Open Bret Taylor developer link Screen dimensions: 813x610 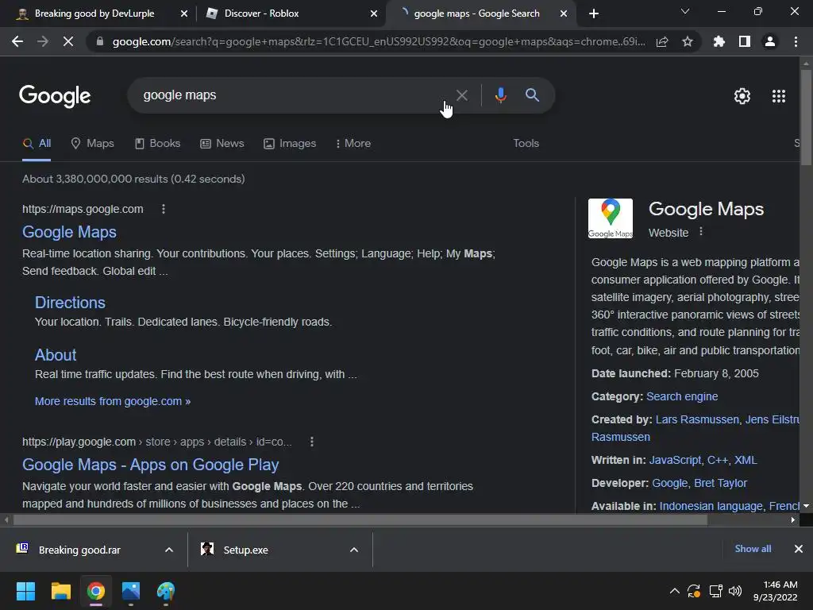tap(720, 483)
